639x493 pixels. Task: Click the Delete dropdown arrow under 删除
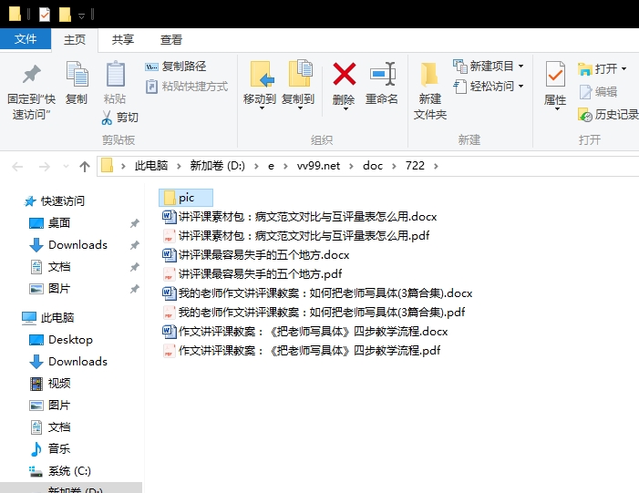coord(345,108)
